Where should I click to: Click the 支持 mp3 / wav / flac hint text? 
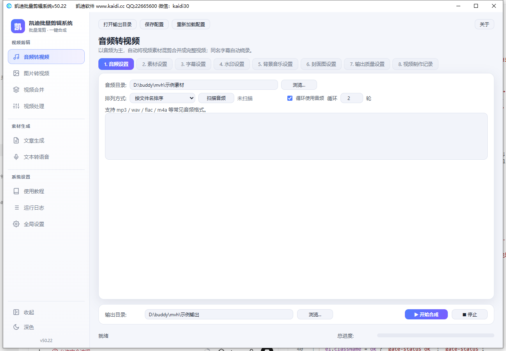[x=156, y=110]
